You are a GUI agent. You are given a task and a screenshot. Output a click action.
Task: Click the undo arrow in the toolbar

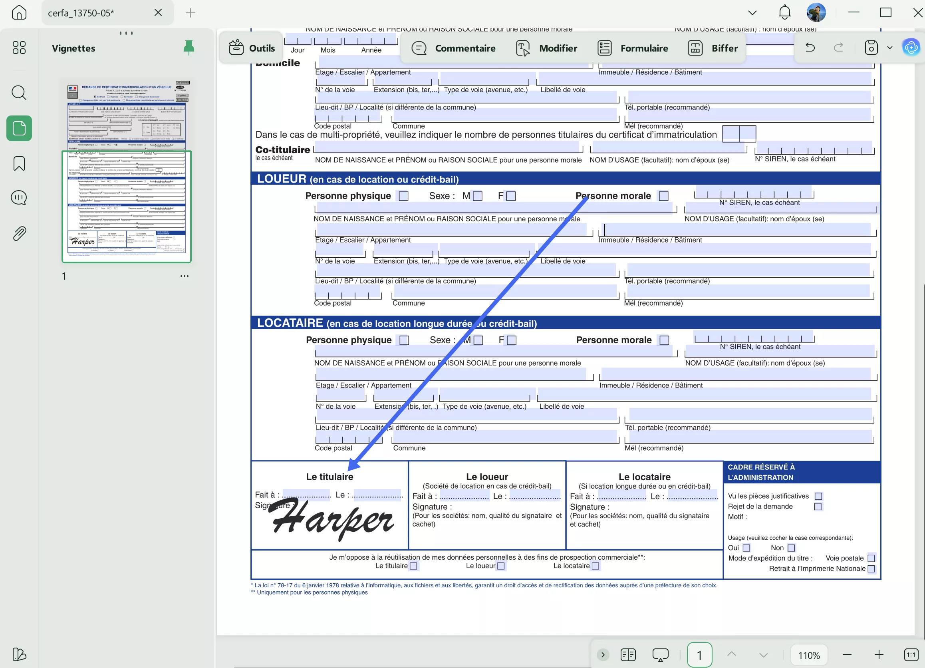tap(810, 47)
